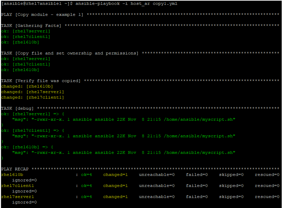Click the TASK debug header
This screenshot has width=282, height=208.
click(18, 108)
